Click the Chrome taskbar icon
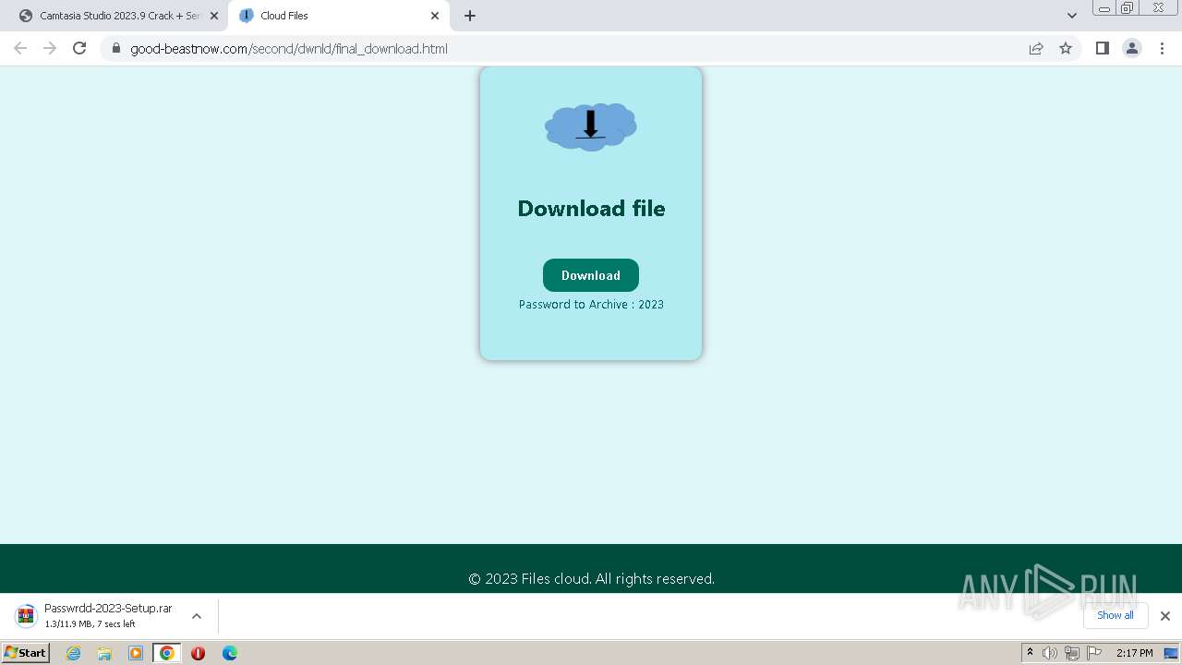 [166, 653]
